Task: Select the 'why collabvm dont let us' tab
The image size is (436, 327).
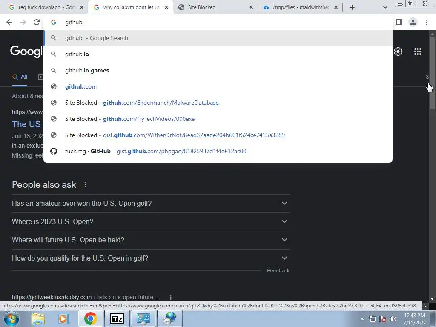Action: click(130, 7)
